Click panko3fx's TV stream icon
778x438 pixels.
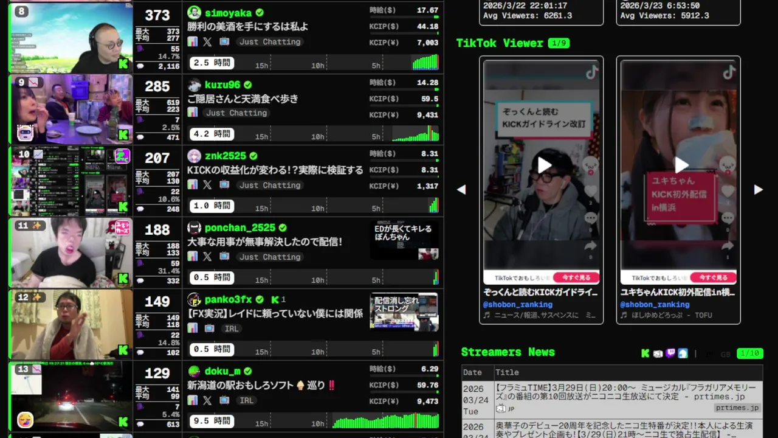pyautogui.click(x=209, y=328)
